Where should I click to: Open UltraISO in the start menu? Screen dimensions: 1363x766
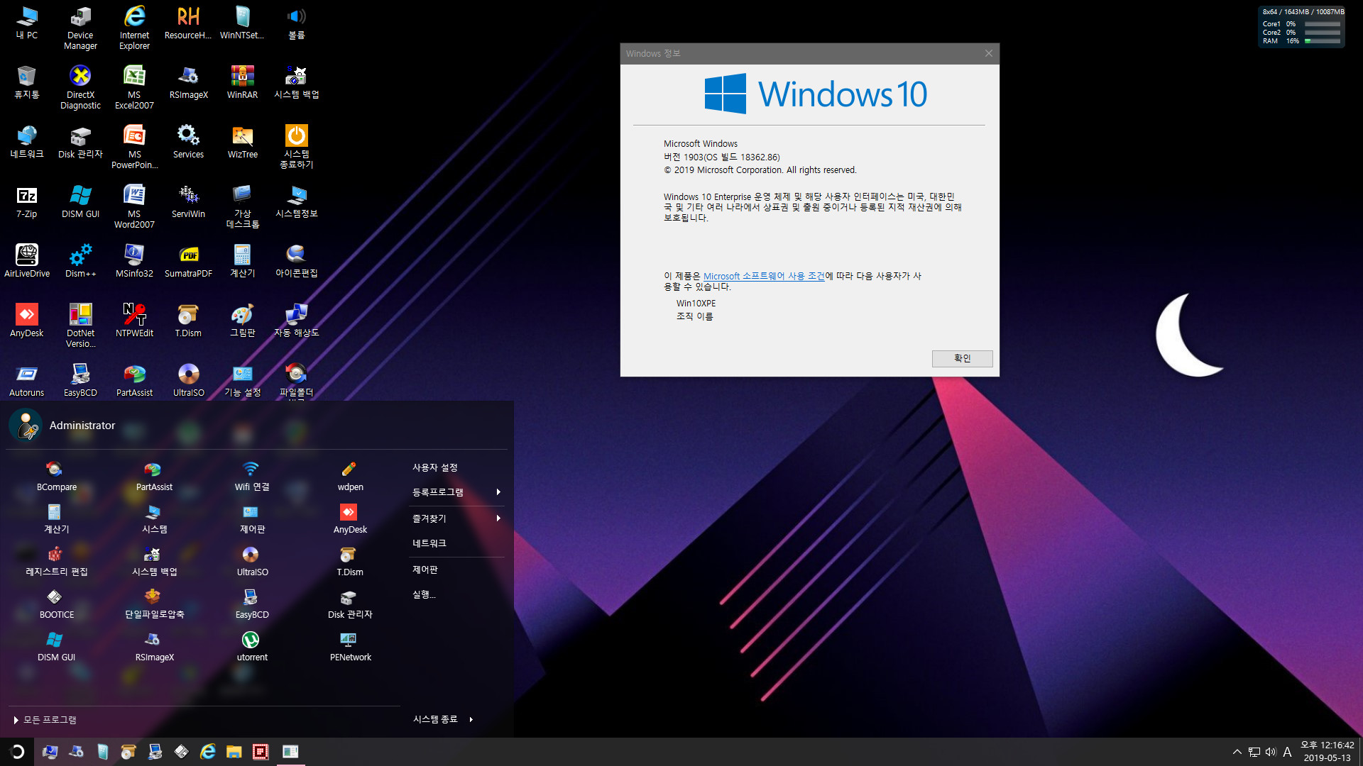[252, 562]
